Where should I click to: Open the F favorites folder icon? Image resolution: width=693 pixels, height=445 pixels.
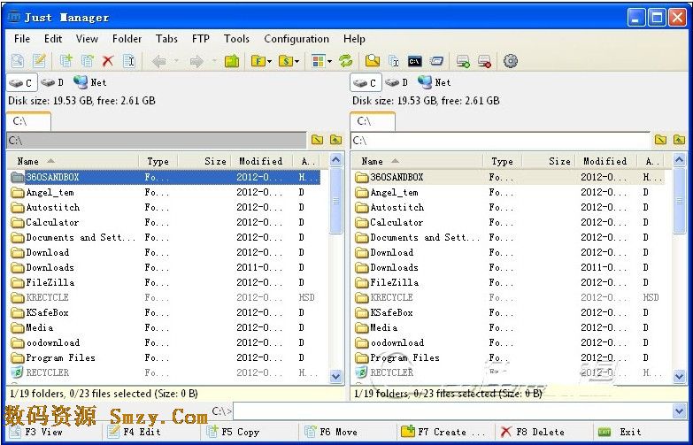pos(258,61)
